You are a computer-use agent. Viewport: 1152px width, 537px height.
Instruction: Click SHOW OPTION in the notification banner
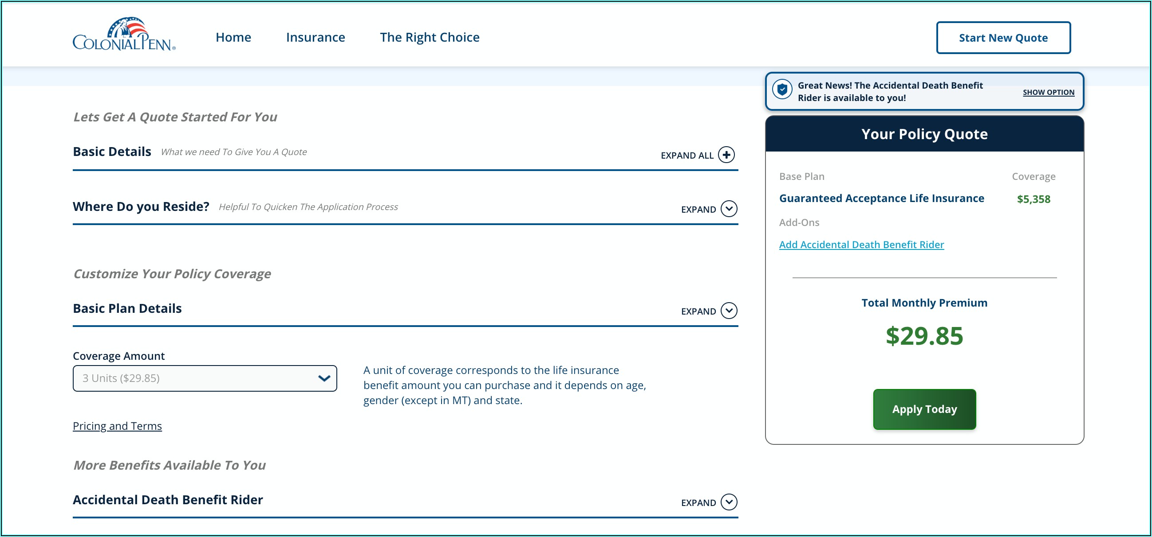click(1048, 93)
